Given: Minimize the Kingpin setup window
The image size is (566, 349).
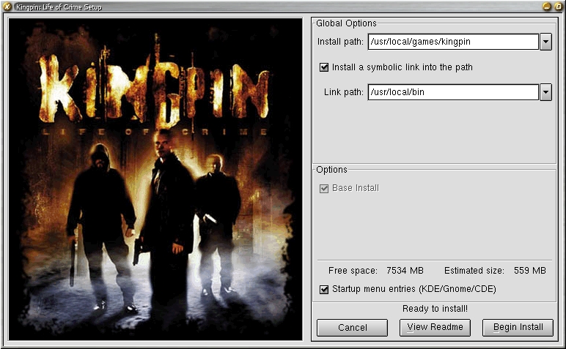Looking at the screenshot, I should click(546, 7).
